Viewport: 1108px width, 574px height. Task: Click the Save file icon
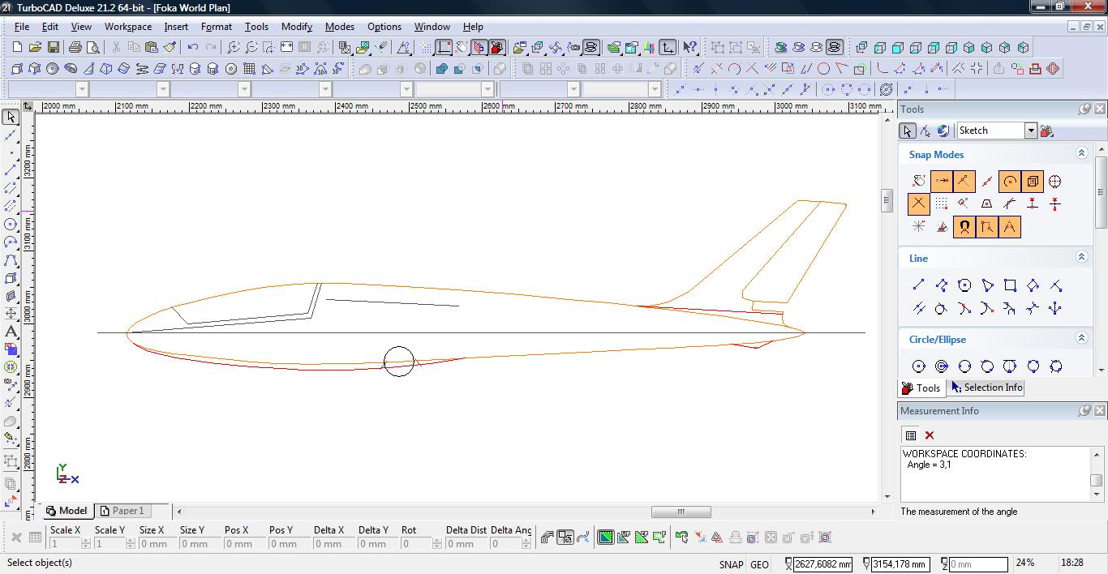click(x=53, y=48)
